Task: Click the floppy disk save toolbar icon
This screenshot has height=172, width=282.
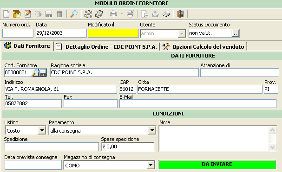Action: pos(49,14)
